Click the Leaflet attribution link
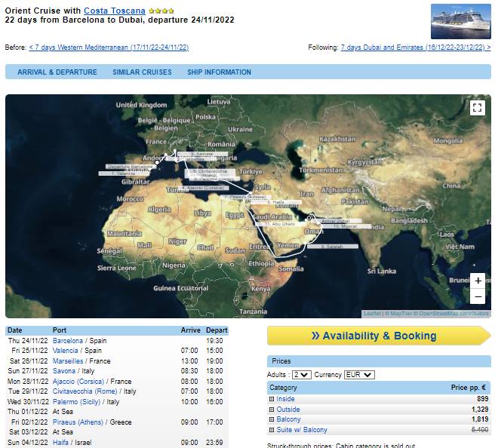Screen dimensions: 495x448 coord(372,314)
